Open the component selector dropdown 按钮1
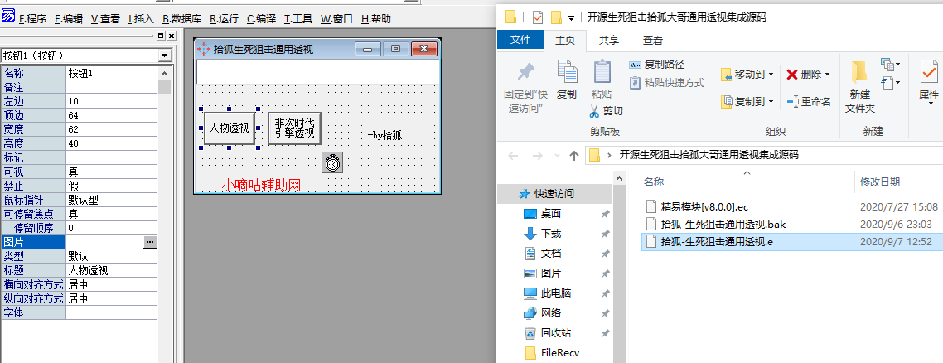This screenshot has width=943, height=363. 165,56
